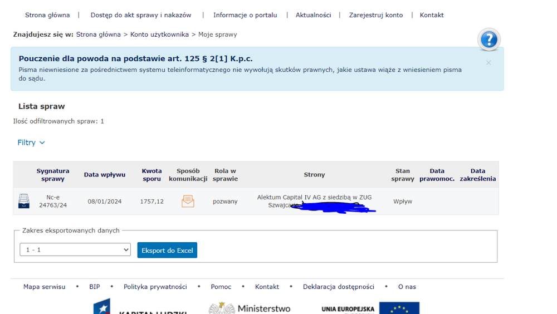This screenshot has width=557, height=314.
Task: Click the date 08/01/2024 cell
Action: point(105,202)
